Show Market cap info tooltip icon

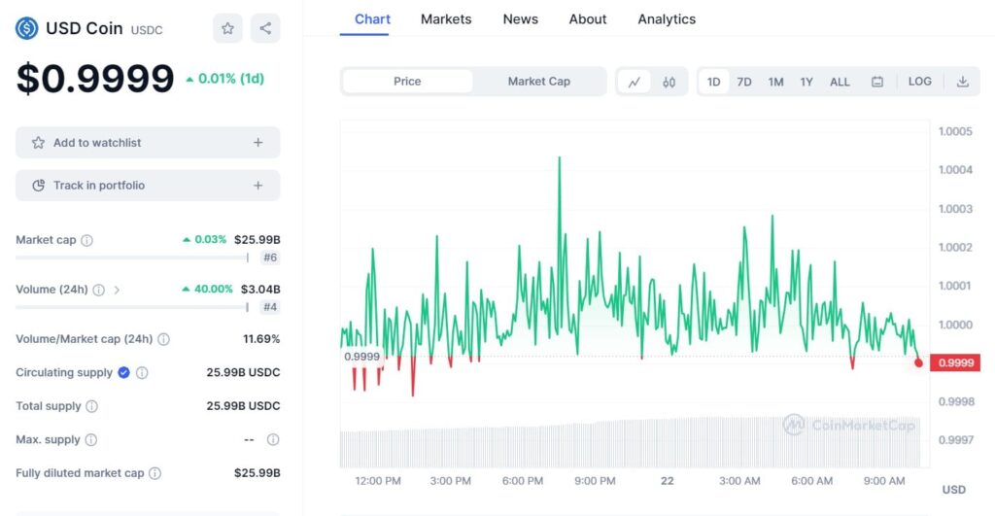click(86, 241)
